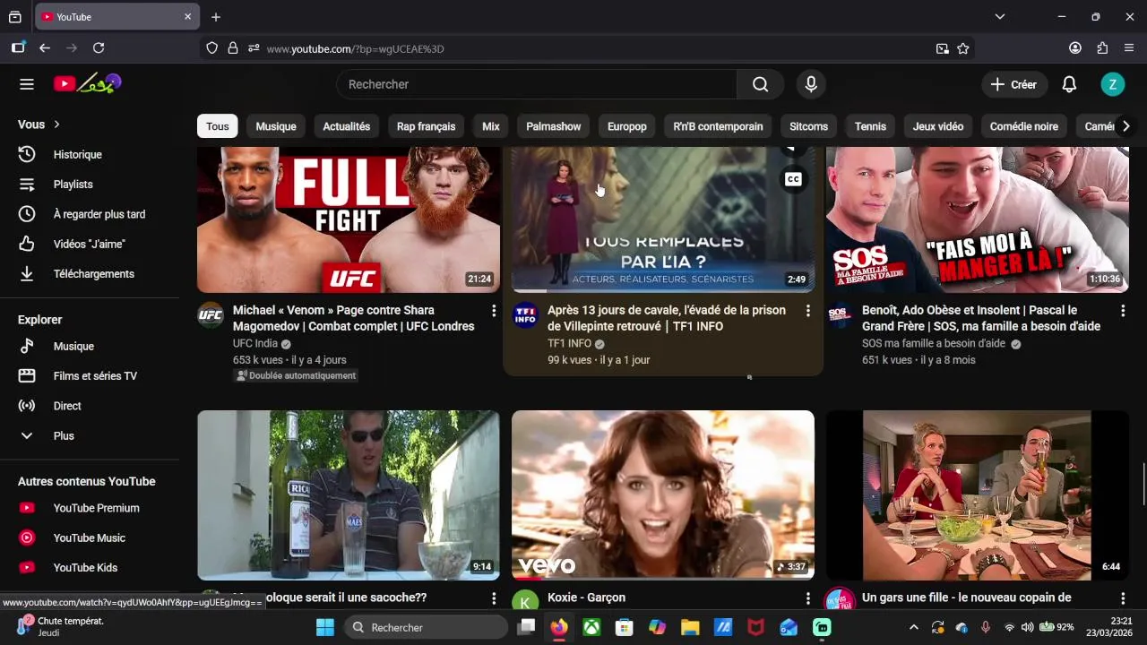
Task: Show hidden system tray icons
Action: (x=913, y=627)
